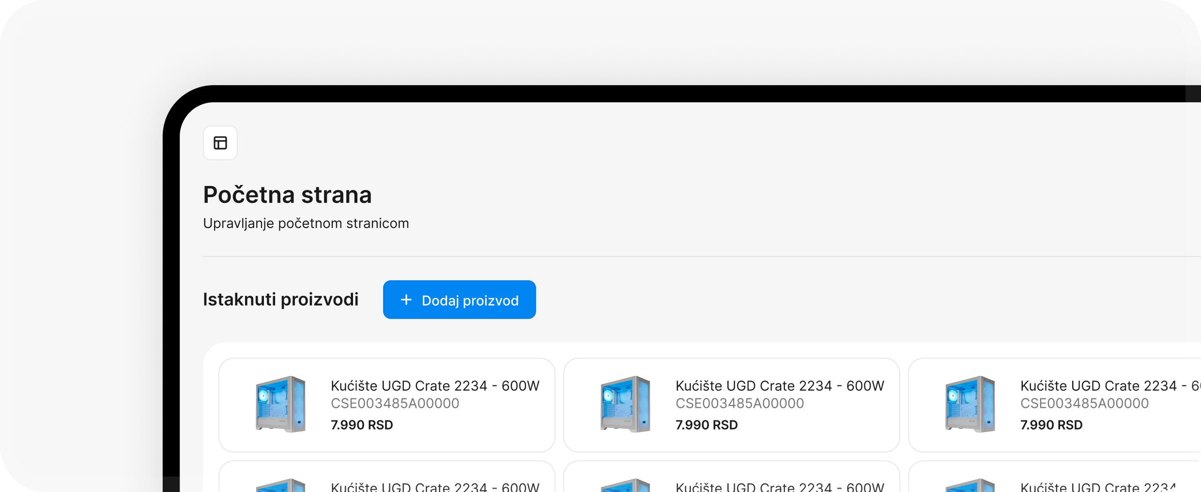Image resolution: width=1201 pixels, height=492 pixels.
Task: Click third top-row card's CSE003485A00000 code
Action: coord(1085,403)
